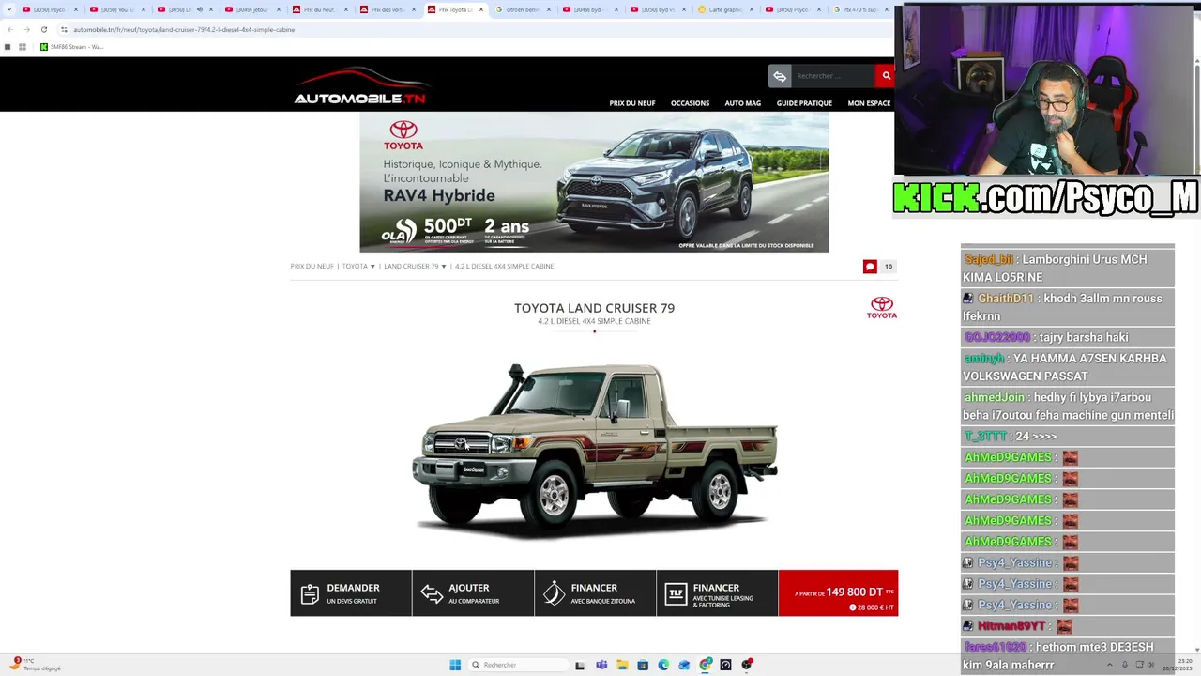Screen dimensions: 1201x676
Task: Open Microsoft Store in the taskbar
Action: (643, 665)
